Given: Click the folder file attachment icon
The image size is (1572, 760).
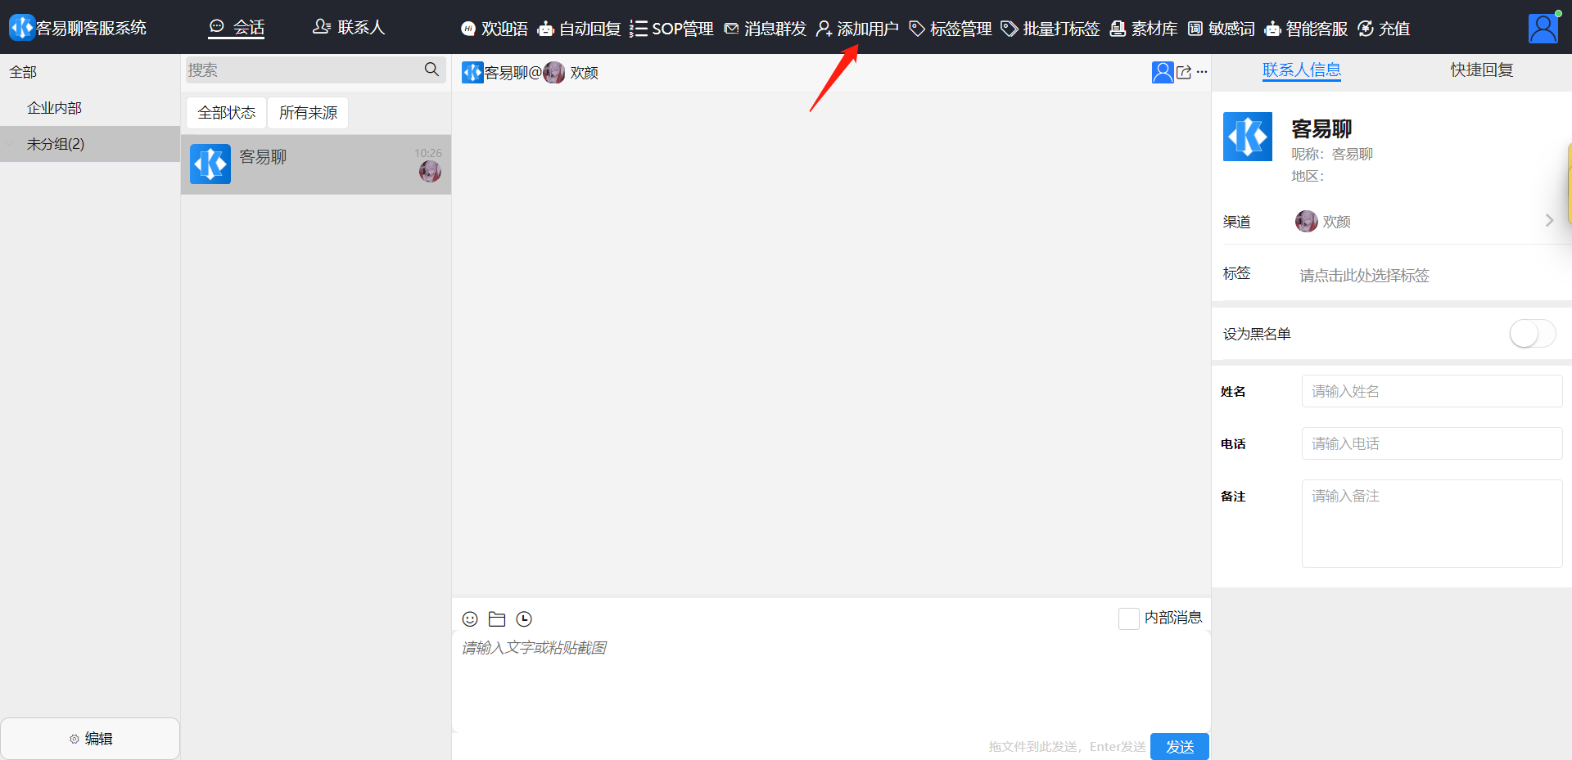Looking at the screenshot, I should (x=497, y=619).
